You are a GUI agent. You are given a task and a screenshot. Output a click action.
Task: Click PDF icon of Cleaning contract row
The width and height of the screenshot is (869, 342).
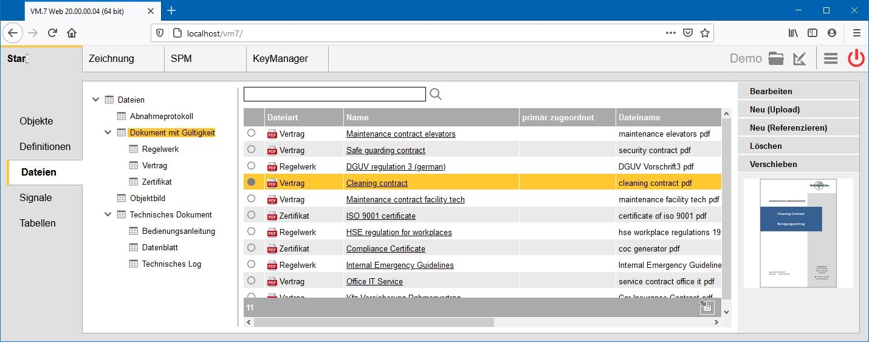[x=272, y=183]
